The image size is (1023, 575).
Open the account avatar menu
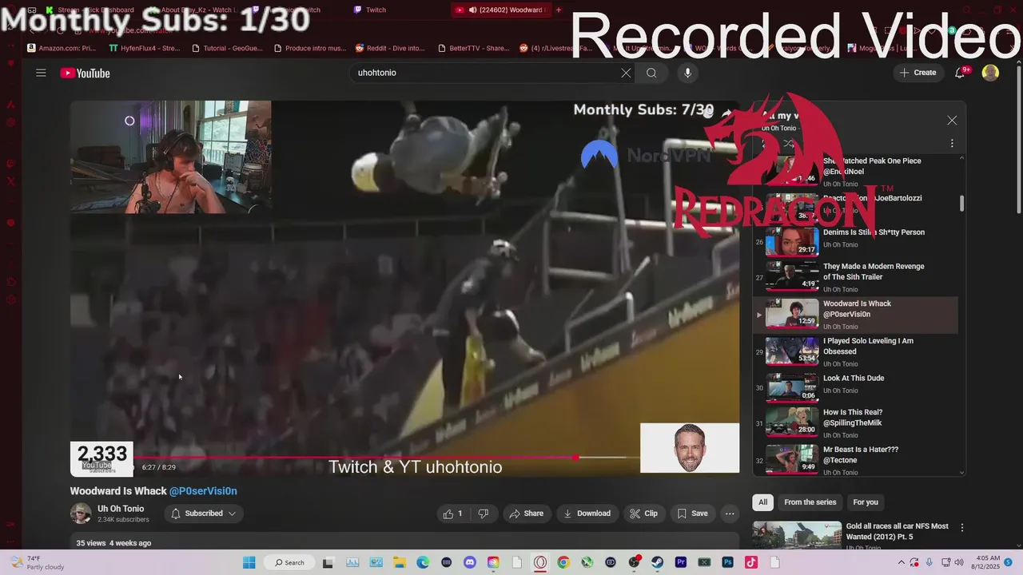(x=990, y=73)
